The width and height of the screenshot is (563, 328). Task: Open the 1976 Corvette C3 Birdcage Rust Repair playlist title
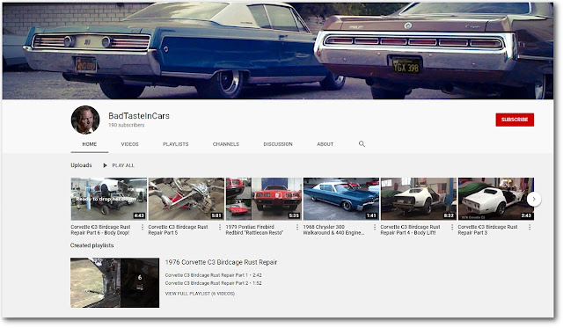click(221, 262)
